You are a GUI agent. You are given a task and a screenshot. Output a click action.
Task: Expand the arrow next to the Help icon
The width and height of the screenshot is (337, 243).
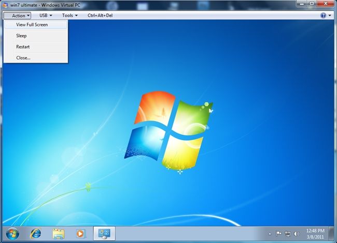click(330, 16)
